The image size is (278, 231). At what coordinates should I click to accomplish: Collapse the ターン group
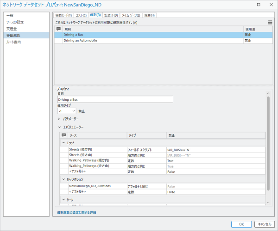coord(63,200)
